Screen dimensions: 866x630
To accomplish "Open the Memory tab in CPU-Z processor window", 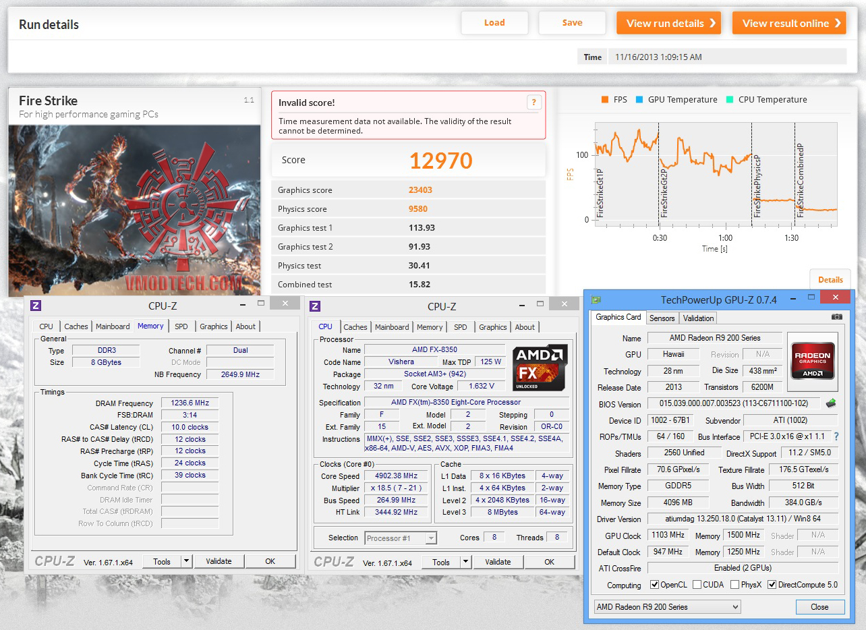I will [430, 327].
